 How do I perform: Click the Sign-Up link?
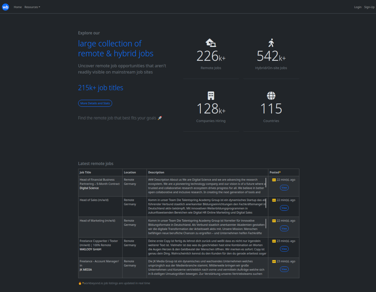pyautogui.click(x=369, y=7)
